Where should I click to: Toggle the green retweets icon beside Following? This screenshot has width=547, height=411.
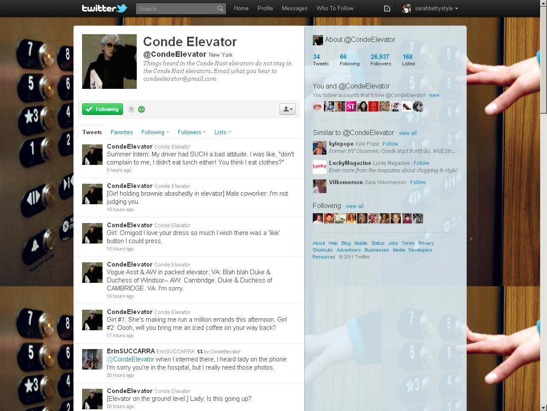coord(141,109)
